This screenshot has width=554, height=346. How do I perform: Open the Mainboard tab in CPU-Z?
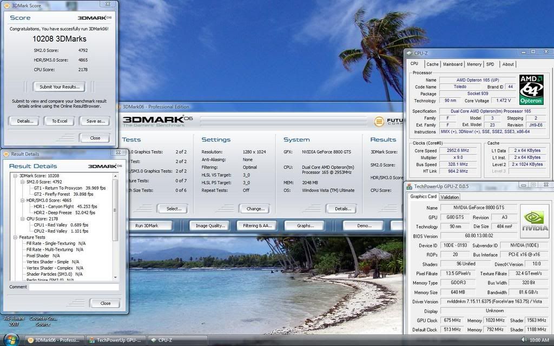(x=453, y=64)
